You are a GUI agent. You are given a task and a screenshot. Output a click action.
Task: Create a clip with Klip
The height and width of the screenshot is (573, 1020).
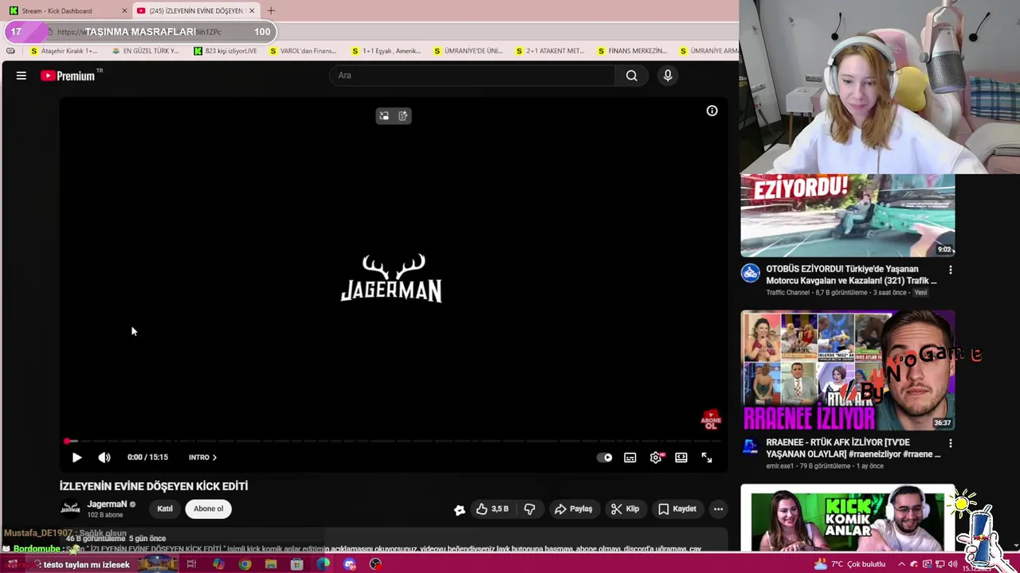click(x=625, y=509)
